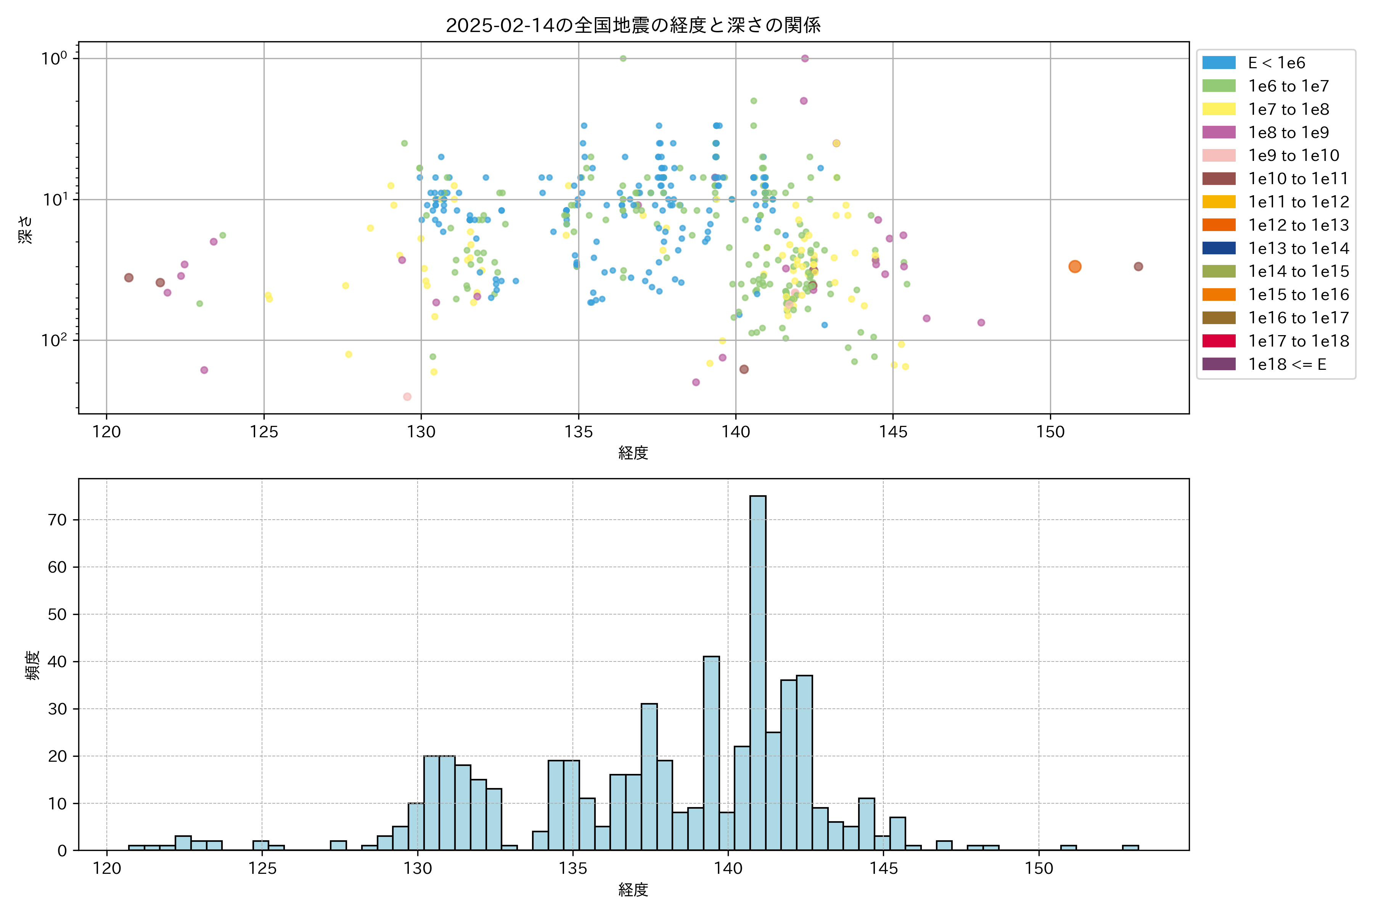The height and width of the screenshot is (915, 1373).
Task: Click the tallest histogram bar near longitude 141
Action: click(758, 671)
